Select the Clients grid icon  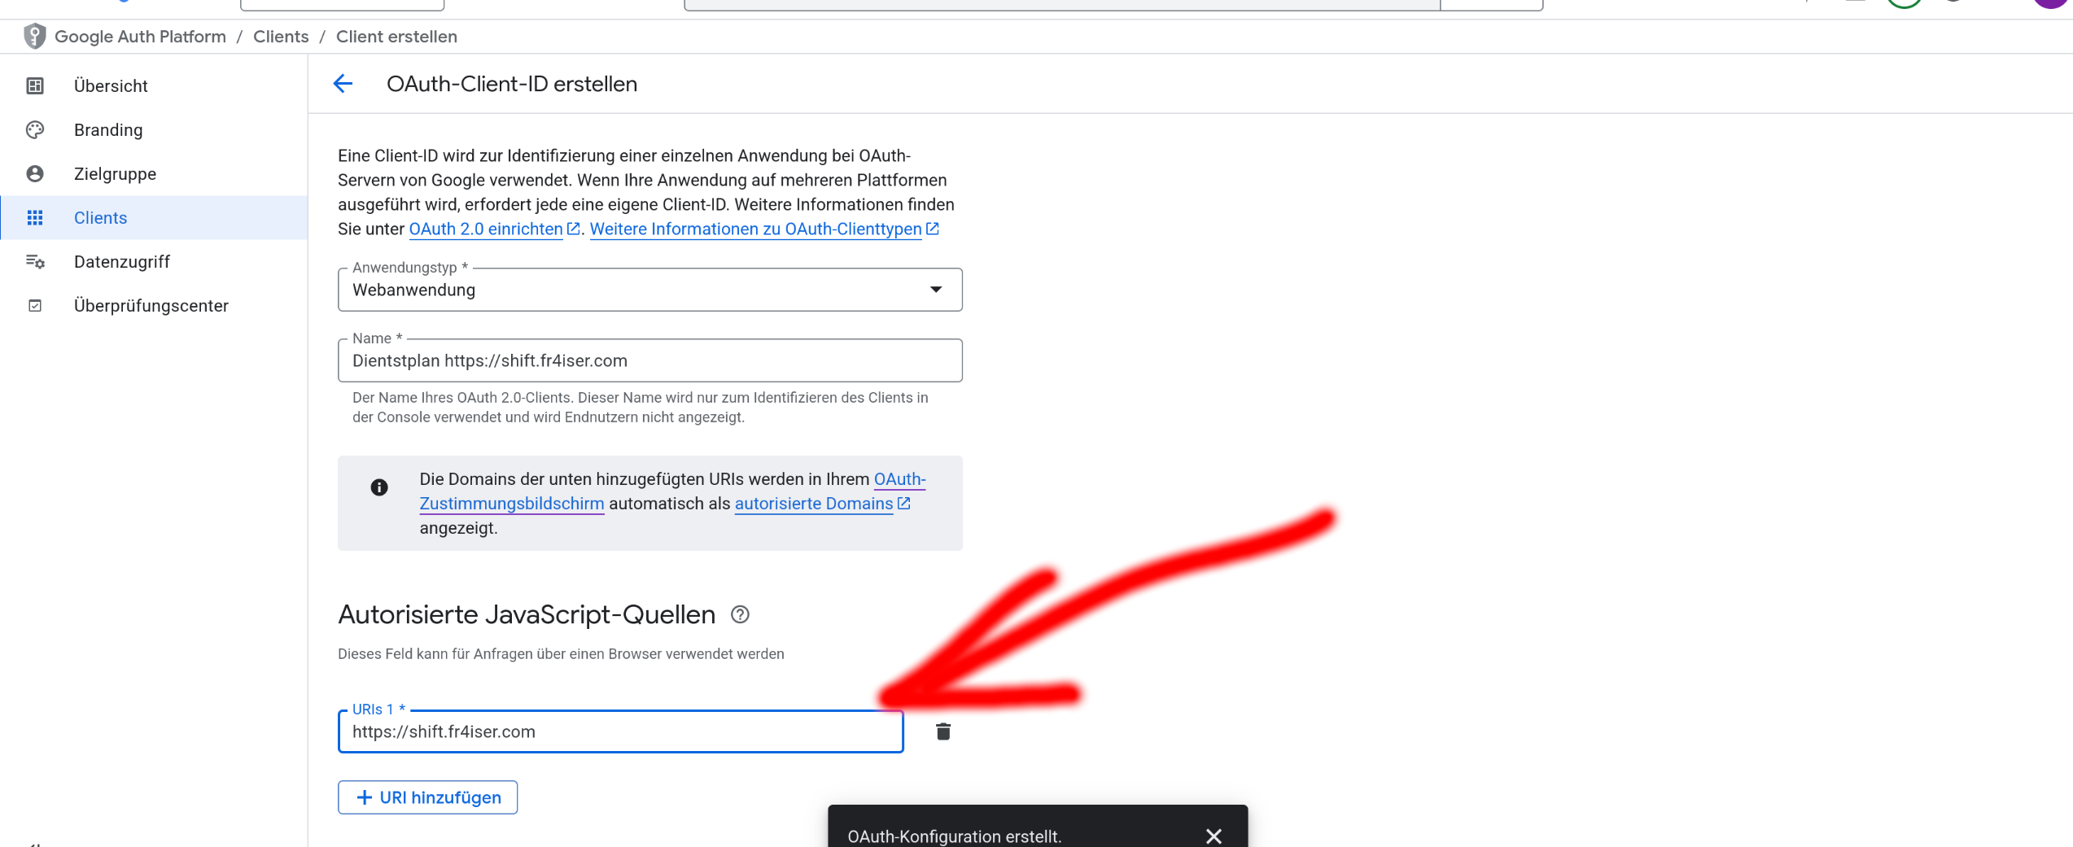(x=35, y=217)
